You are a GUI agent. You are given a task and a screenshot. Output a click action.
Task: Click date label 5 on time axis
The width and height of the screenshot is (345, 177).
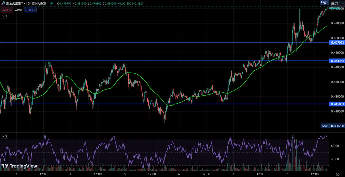click(x=125, y=174)
